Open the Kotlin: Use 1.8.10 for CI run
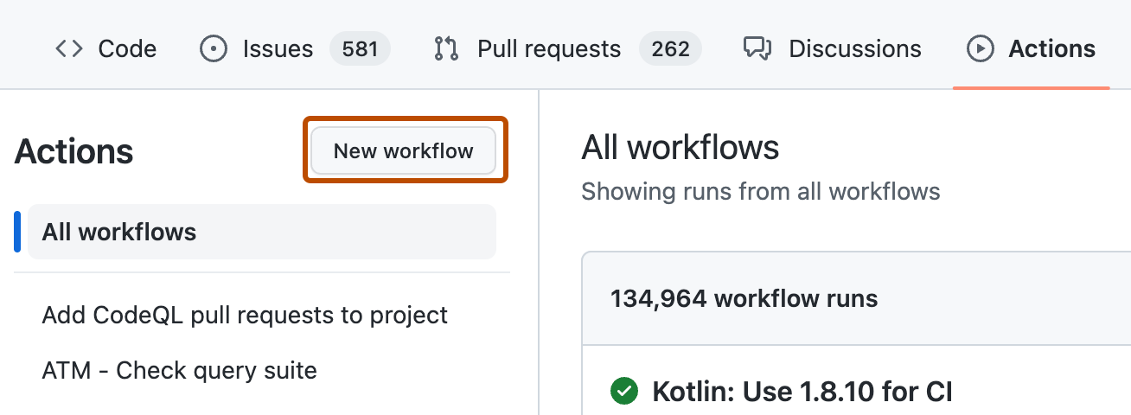 click(802, 391)
